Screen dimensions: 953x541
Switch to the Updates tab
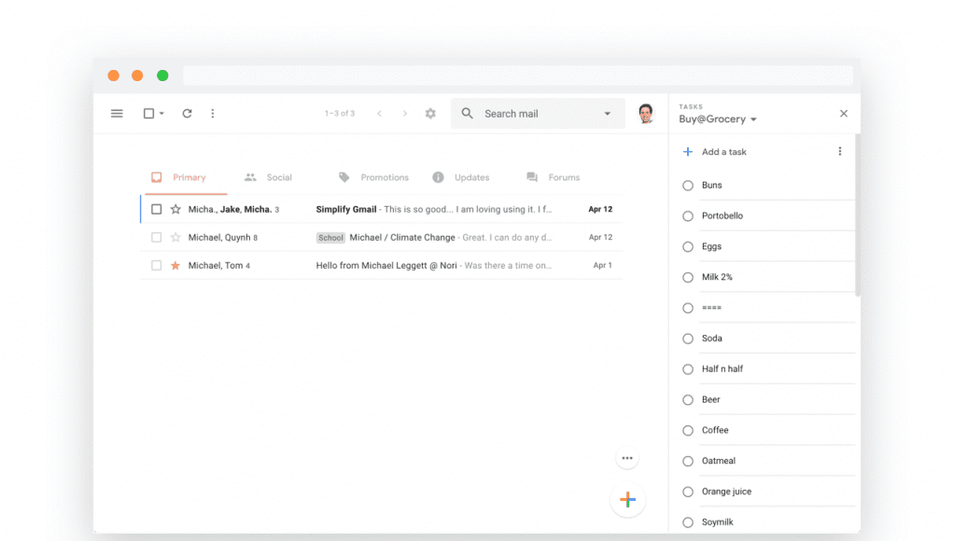[x=461, y=177]
